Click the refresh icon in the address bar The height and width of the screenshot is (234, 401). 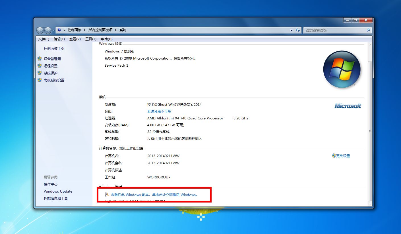pos(297,30)
